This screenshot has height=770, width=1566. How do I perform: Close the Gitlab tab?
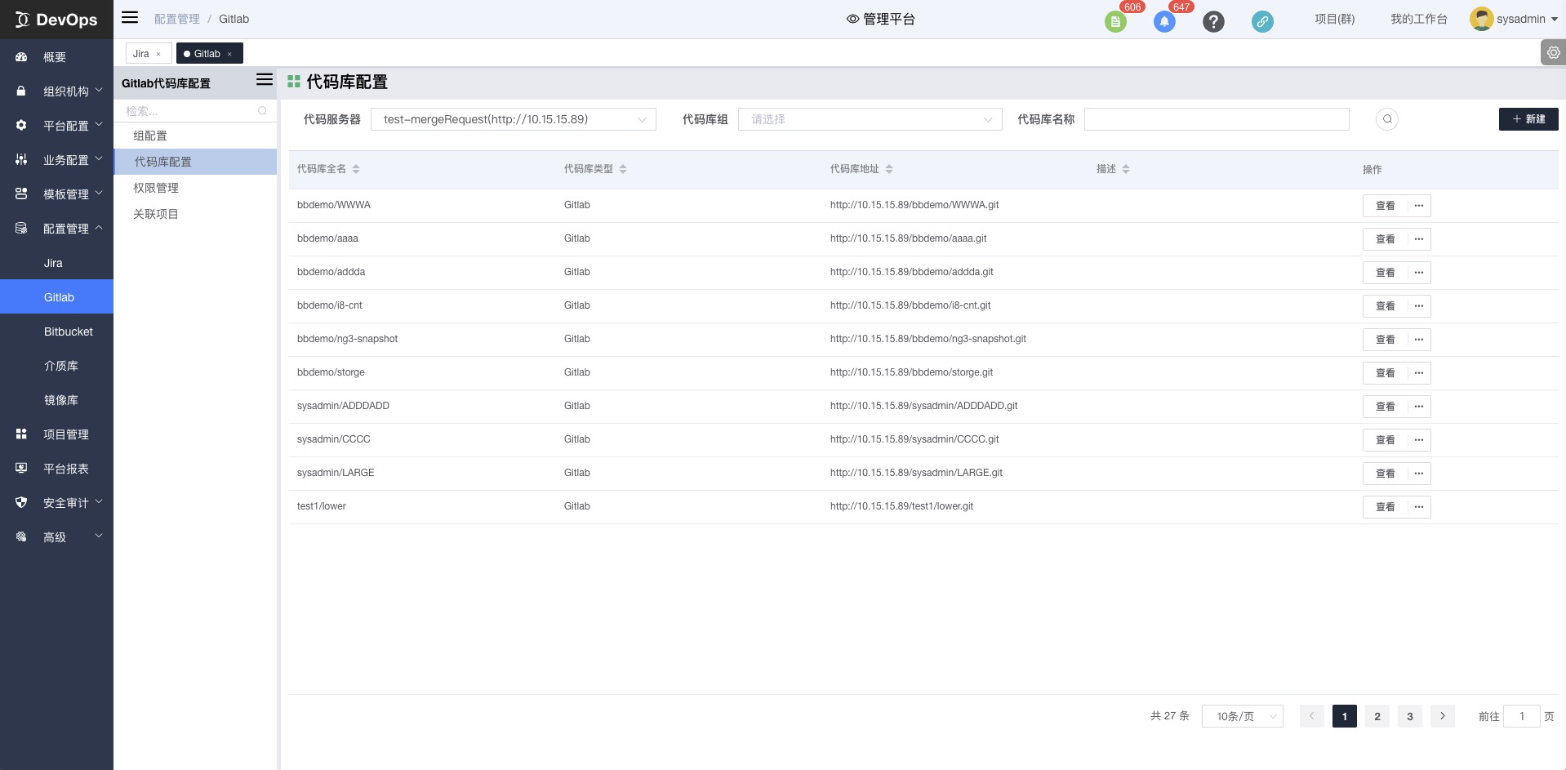tap(229, 55)
